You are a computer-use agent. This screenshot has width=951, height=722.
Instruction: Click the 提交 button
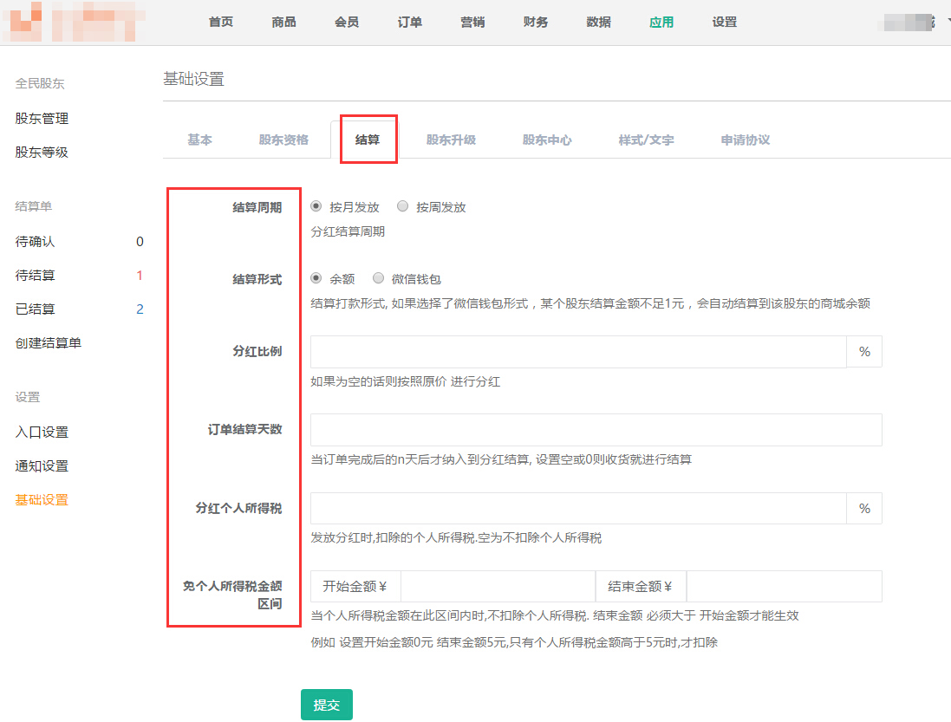pyautogui.click(x=326, y=705)
